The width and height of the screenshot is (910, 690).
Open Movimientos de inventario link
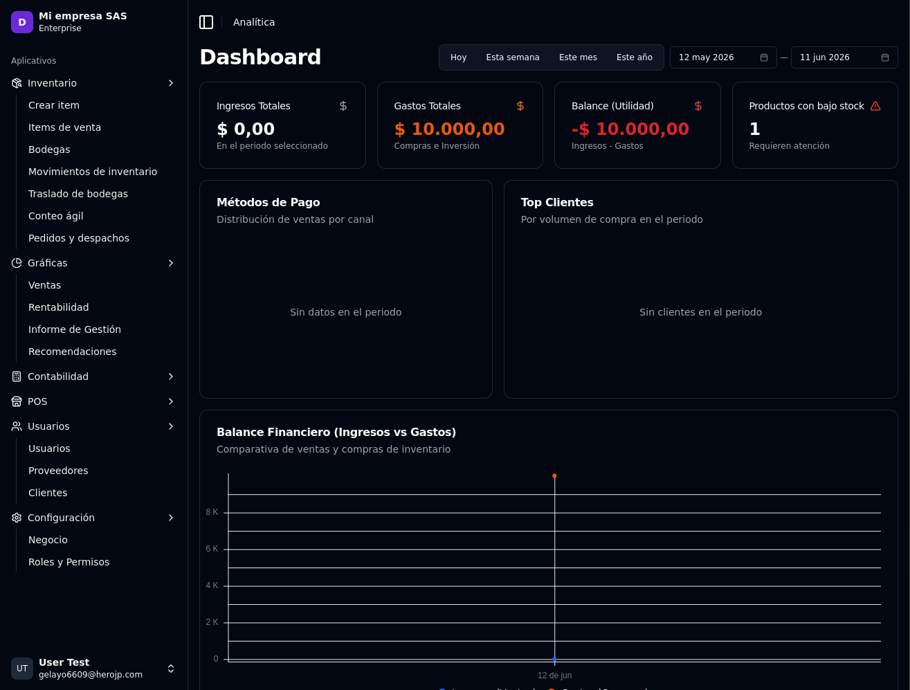(x=93, y=172)
